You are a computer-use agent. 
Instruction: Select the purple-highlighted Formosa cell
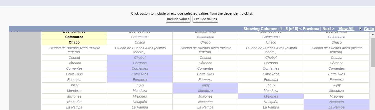point(140,80)
